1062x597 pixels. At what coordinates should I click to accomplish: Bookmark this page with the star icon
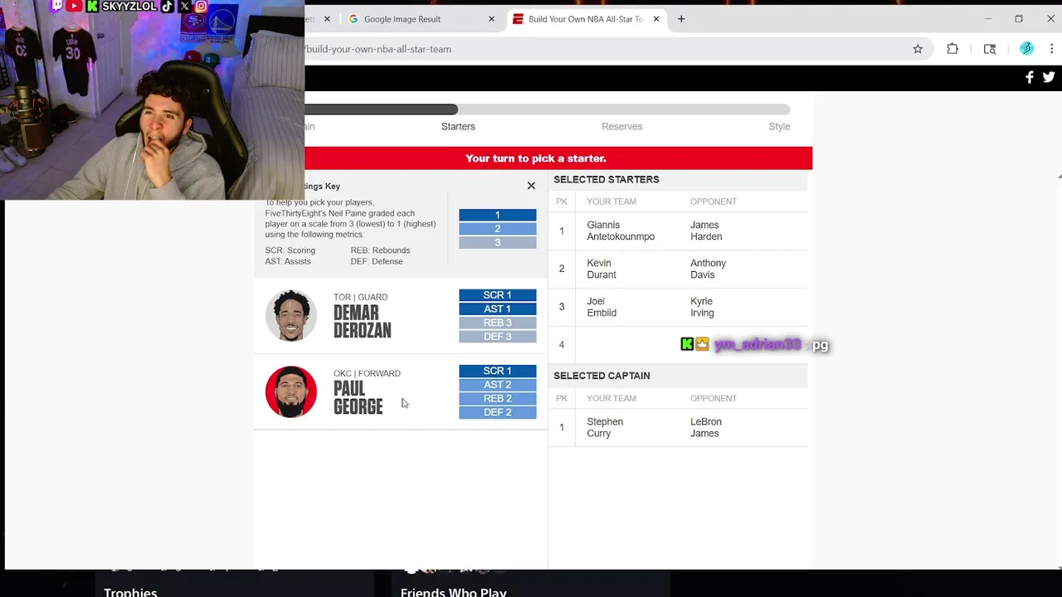tap(918, 49)
